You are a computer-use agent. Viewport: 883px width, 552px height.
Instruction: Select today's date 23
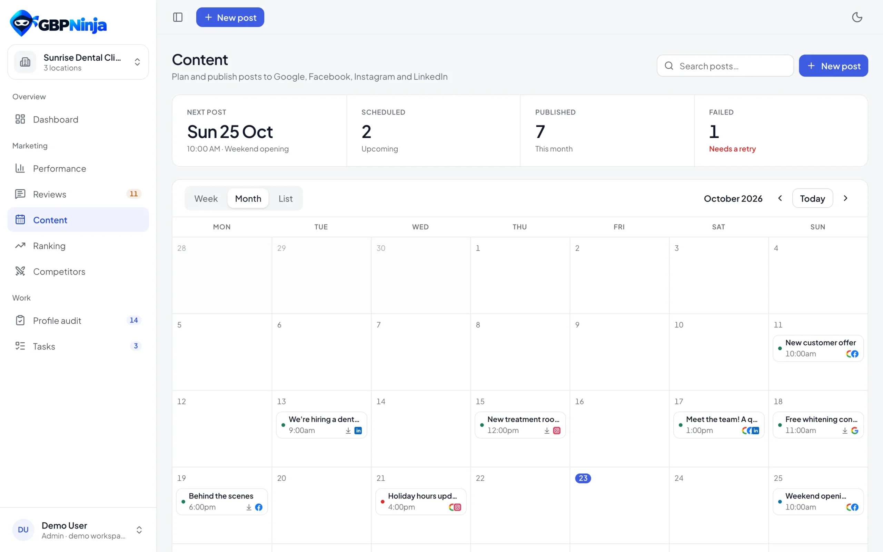[583, 478]
